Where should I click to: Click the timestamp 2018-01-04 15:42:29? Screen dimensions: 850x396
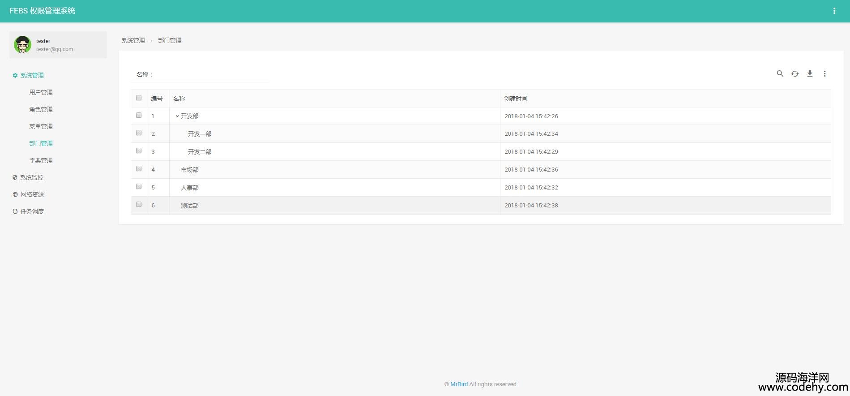[x=531, y=151]
